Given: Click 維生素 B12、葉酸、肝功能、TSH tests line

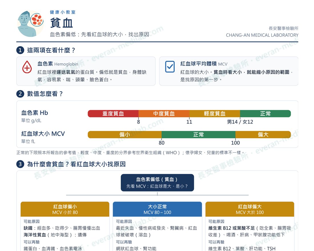Looking at the screenshot, I should (x=242, y=249).
